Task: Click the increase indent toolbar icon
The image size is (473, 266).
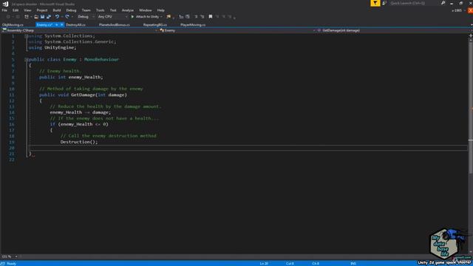Action: click(188, 17)
